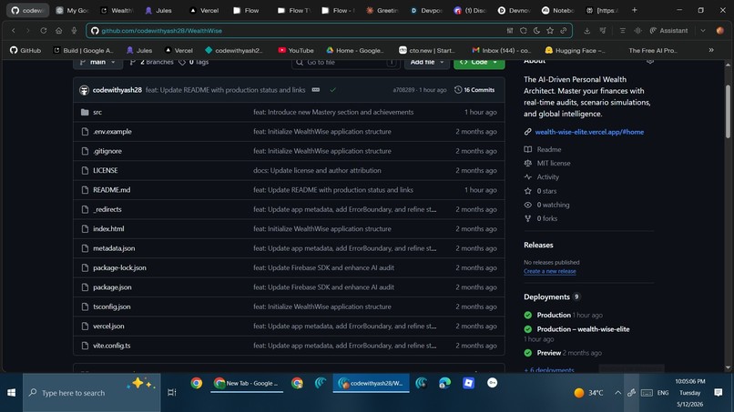Open Hugging Face bookmark

[x=575, y=51]
